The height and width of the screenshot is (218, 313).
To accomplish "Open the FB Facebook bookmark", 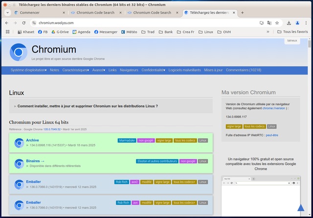I will click(x=43, y=32).
